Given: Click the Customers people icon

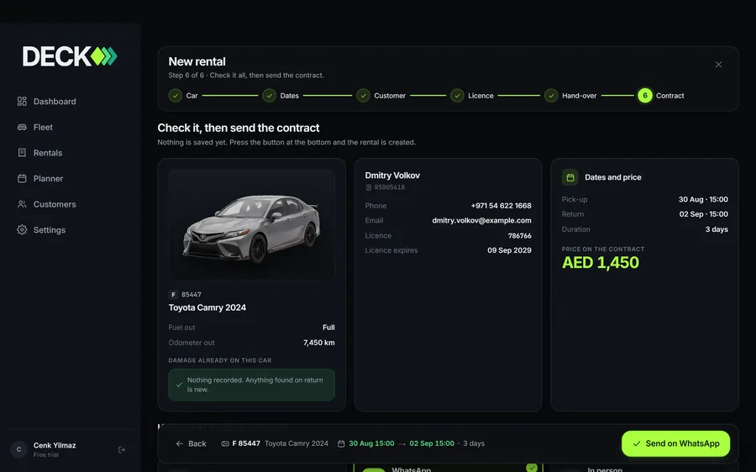Looking at the screenshot, I should click(22, 204).
